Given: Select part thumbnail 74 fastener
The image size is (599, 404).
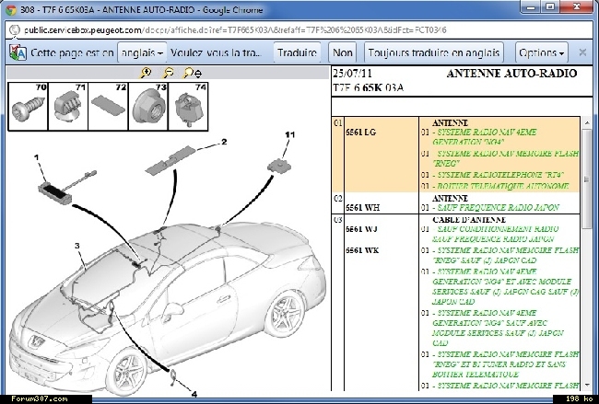Looking at the screenshot, I should tap(188, 107).
